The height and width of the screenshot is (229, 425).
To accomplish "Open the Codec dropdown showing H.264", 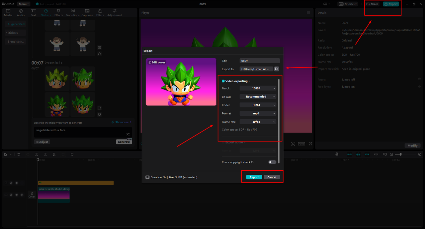I will pos(258,105).
